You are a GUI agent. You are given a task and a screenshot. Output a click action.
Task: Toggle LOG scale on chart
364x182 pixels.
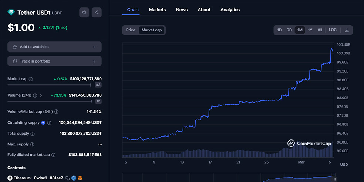click(x=333, y=30)
